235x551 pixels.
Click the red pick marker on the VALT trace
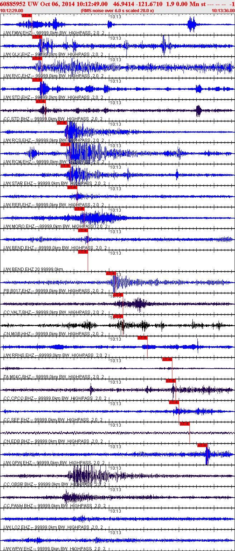coord(118,295)
